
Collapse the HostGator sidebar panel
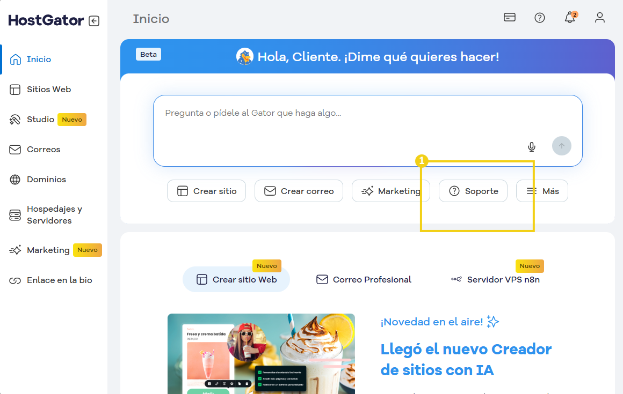94,21
